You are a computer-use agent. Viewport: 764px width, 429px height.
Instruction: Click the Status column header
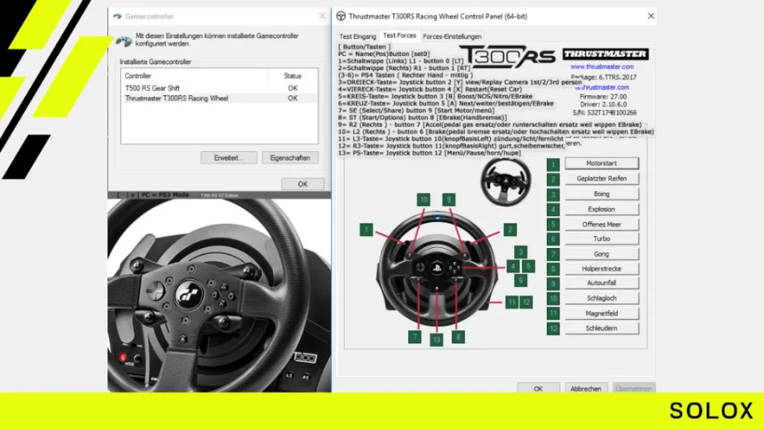[292, 76]
